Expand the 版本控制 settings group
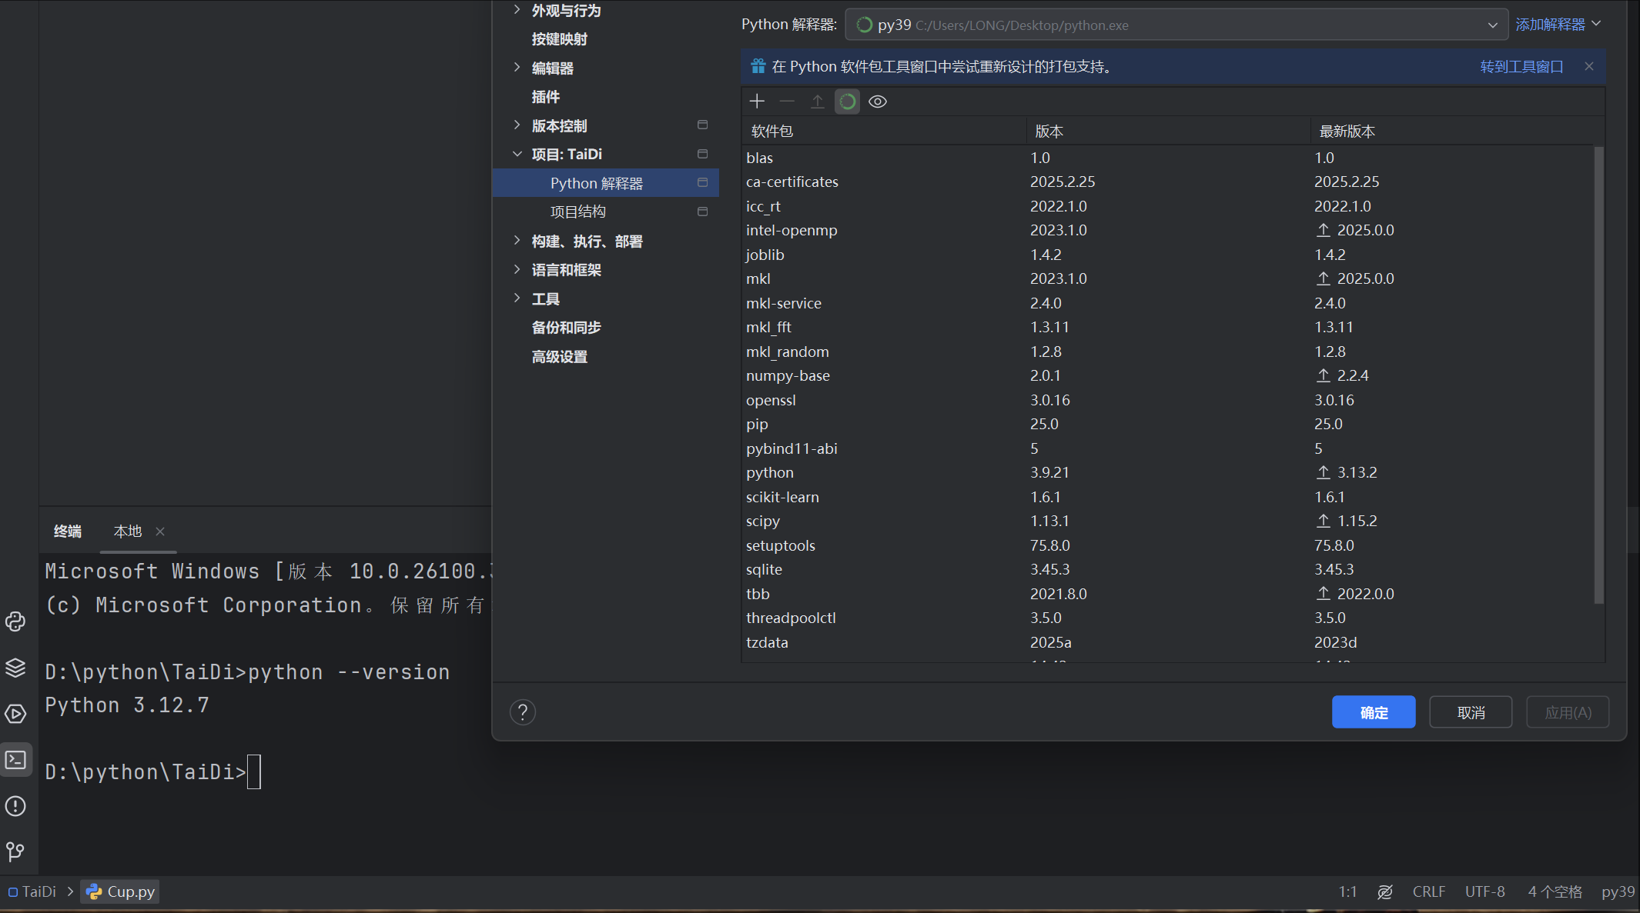Screen dimensions: 1640x913 517,125
